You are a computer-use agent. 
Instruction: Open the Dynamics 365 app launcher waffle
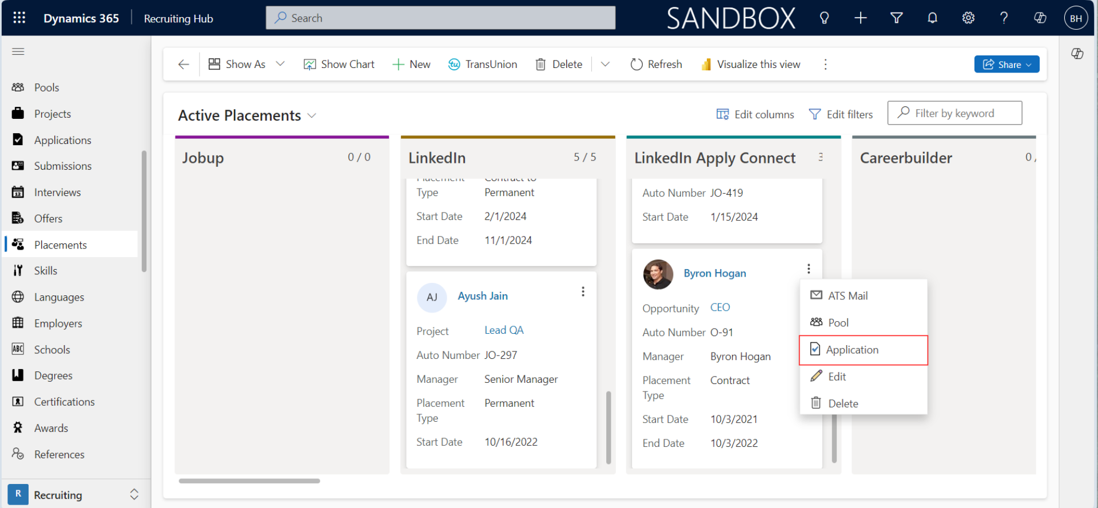(x=19, y=18)
